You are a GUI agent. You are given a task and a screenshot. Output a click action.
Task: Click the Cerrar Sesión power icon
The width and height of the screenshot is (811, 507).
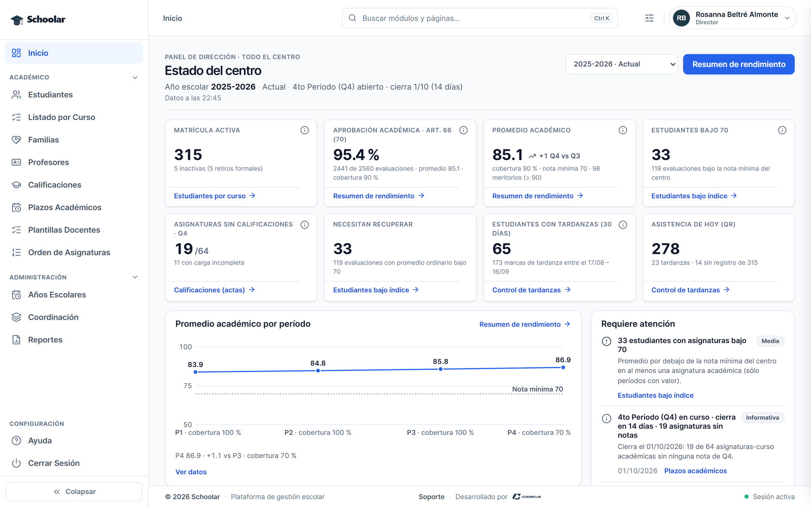click(x=16, y=463)
